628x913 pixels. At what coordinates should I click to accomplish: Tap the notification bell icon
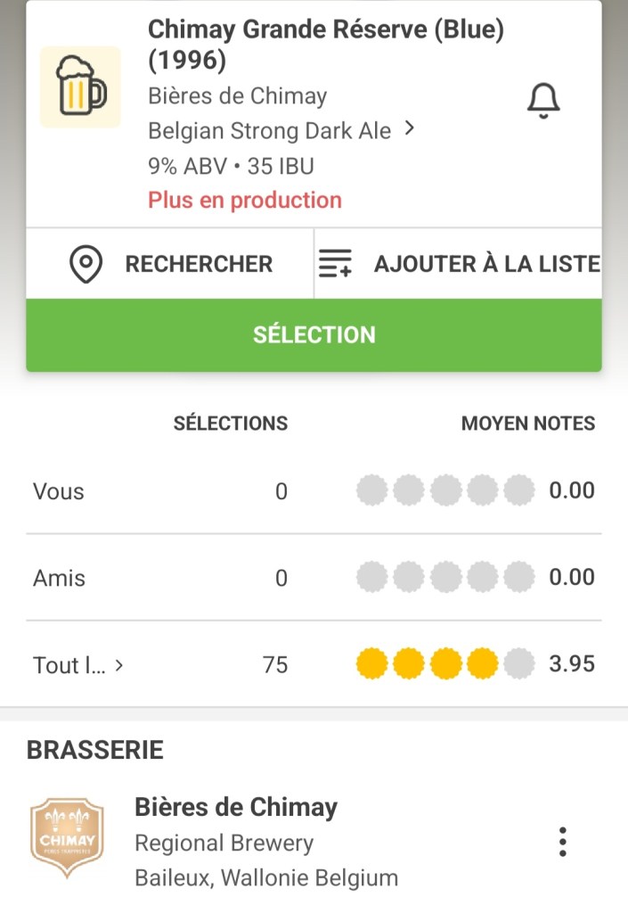pos(542,101)
